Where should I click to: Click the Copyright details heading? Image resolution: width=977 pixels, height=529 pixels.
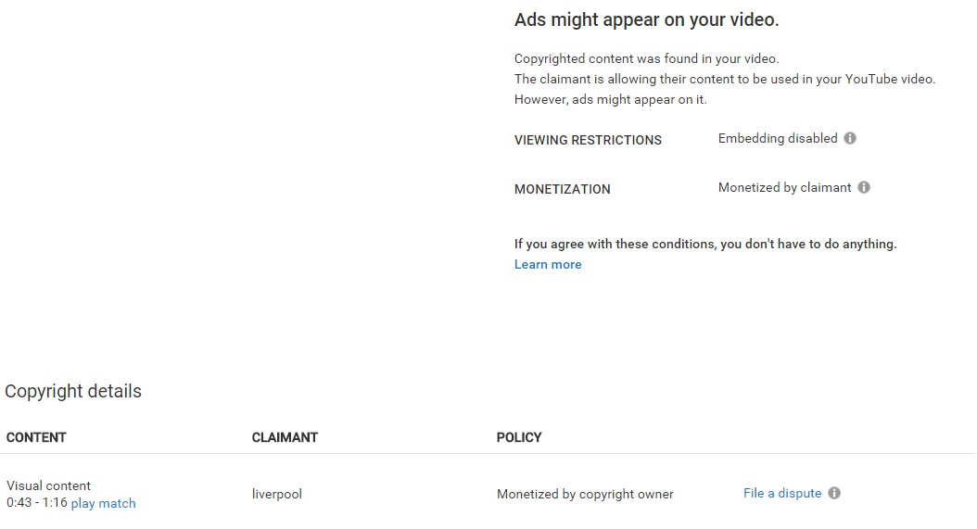click(x=73, y=391)
